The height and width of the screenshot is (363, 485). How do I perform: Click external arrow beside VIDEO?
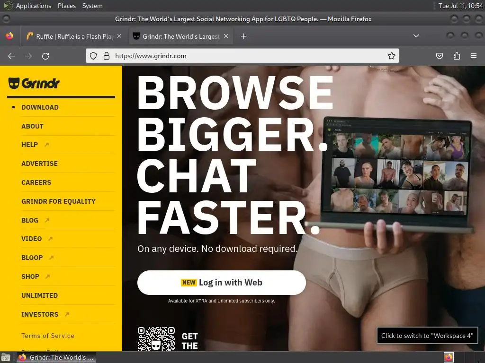pyautogui.click(x=50, y=239)
